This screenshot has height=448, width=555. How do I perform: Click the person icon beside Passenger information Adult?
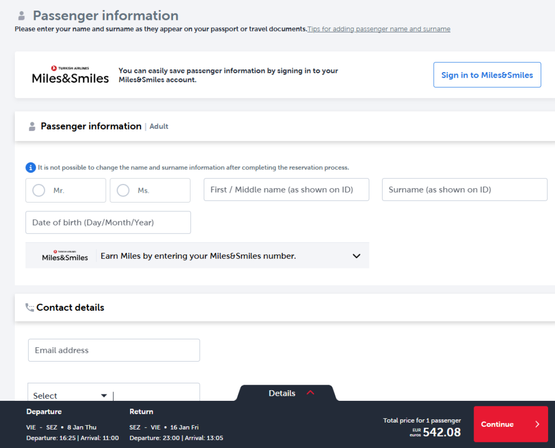(x=32, y=127)
